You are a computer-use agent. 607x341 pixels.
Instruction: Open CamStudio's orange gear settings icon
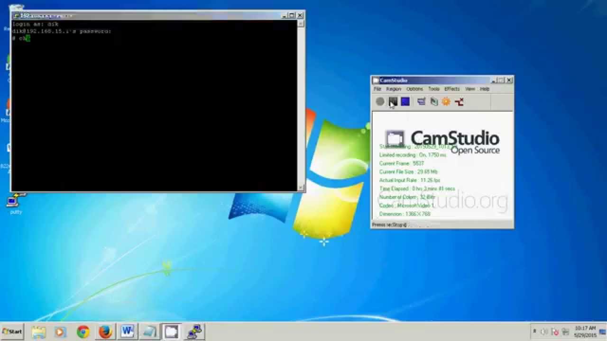click(x=446, y=102)
